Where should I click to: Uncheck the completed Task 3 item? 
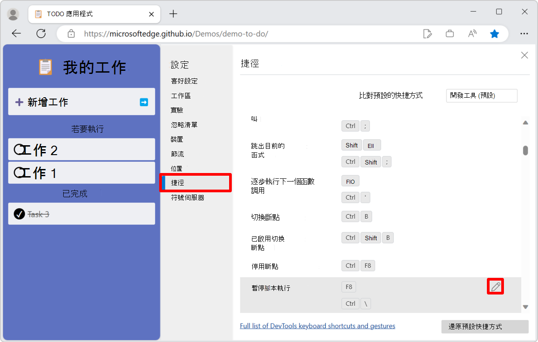click(19, 214)
